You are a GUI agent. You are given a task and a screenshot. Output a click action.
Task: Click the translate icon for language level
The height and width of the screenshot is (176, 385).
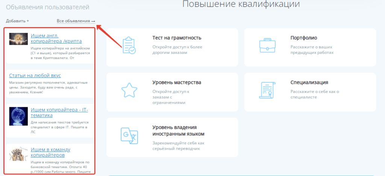pyautogui.click(x=129, y=135)
